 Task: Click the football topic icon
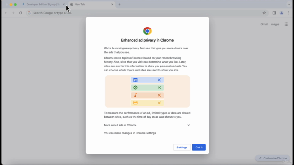[x=136, y=88]
